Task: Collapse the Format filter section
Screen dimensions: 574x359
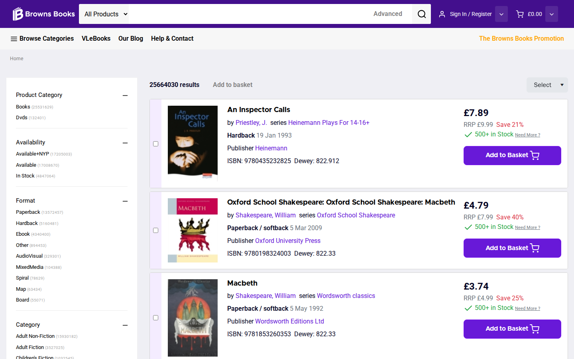Action: click(125, 201)
